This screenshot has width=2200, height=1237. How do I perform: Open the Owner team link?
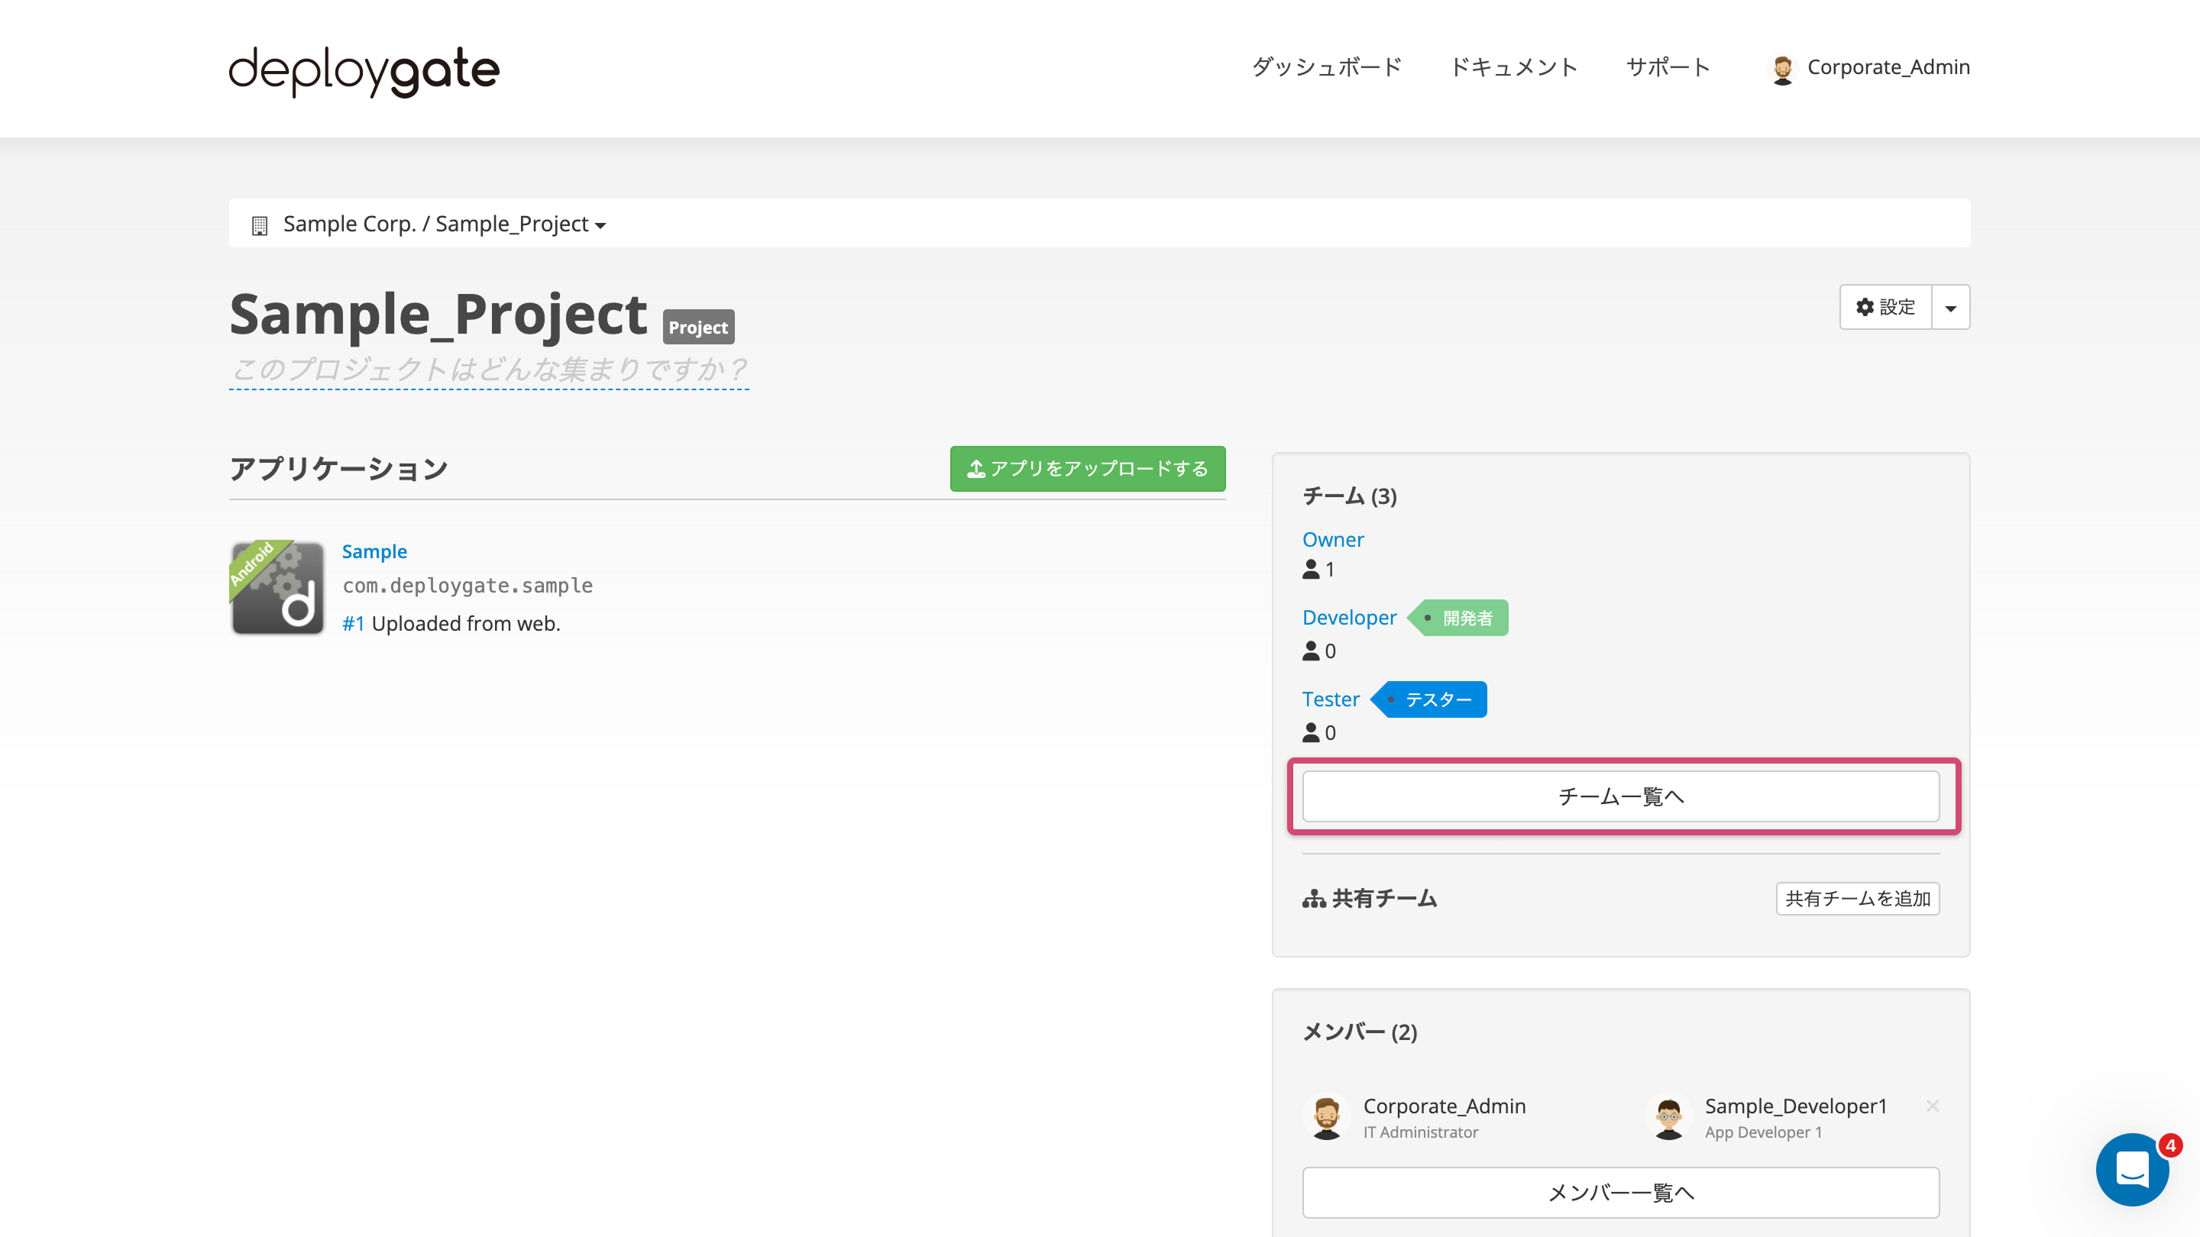click(x=1332, y=540)
